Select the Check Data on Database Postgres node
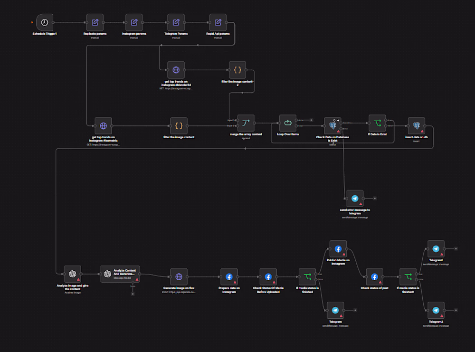The height and width of the screenshot is (352, 475). coord(332,126)
